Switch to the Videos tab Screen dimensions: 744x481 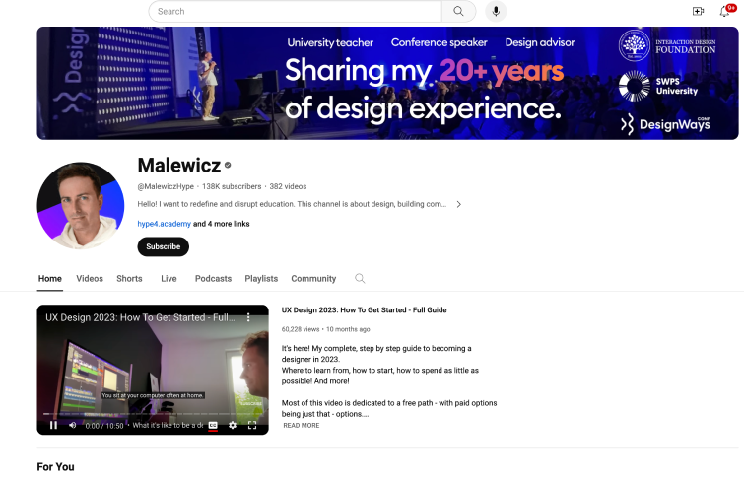pos(90,279)
